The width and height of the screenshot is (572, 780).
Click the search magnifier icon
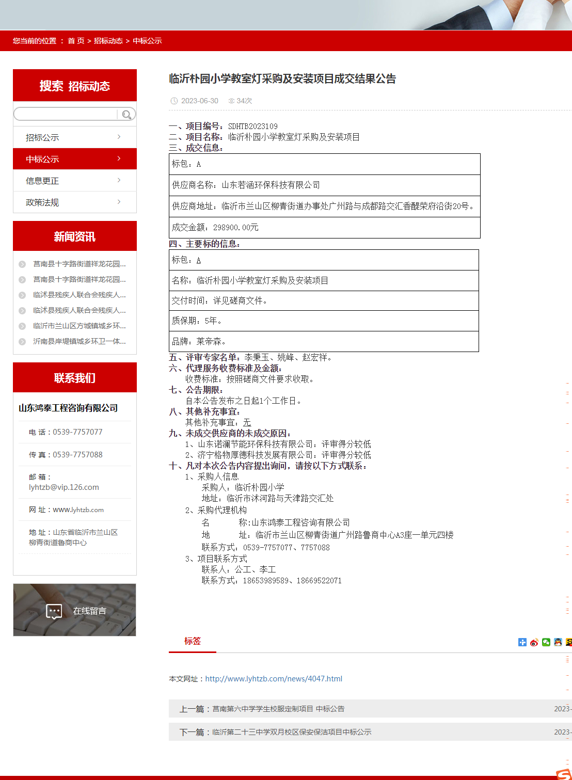point(126,115)
